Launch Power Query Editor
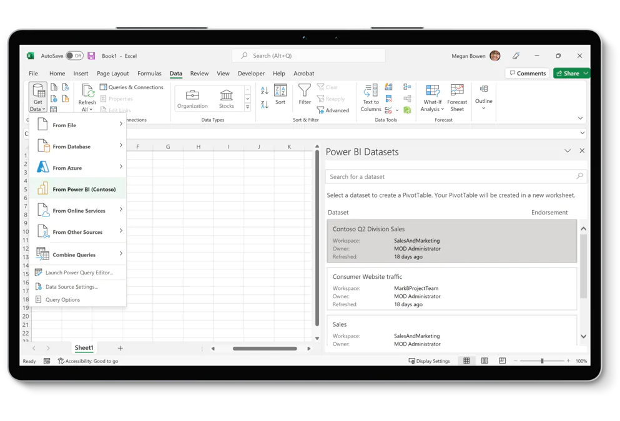 tap(79, 272)
